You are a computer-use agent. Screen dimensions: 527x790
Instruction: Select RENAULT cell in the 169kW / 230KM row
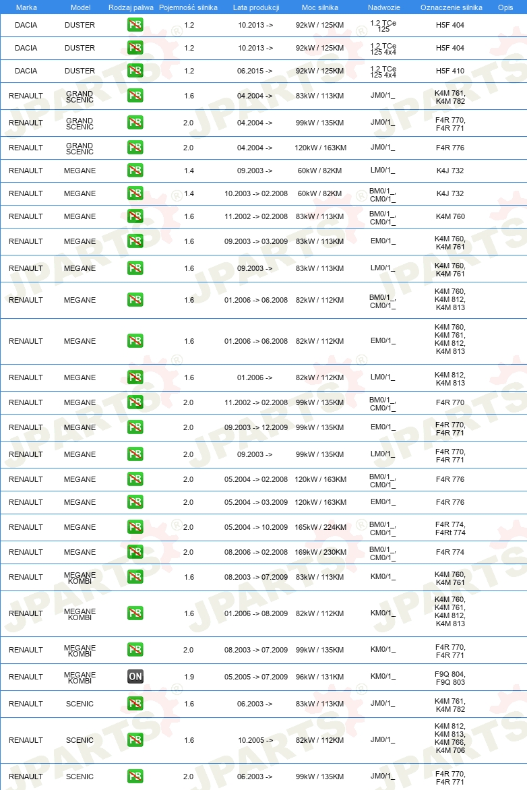coord(26,552)
